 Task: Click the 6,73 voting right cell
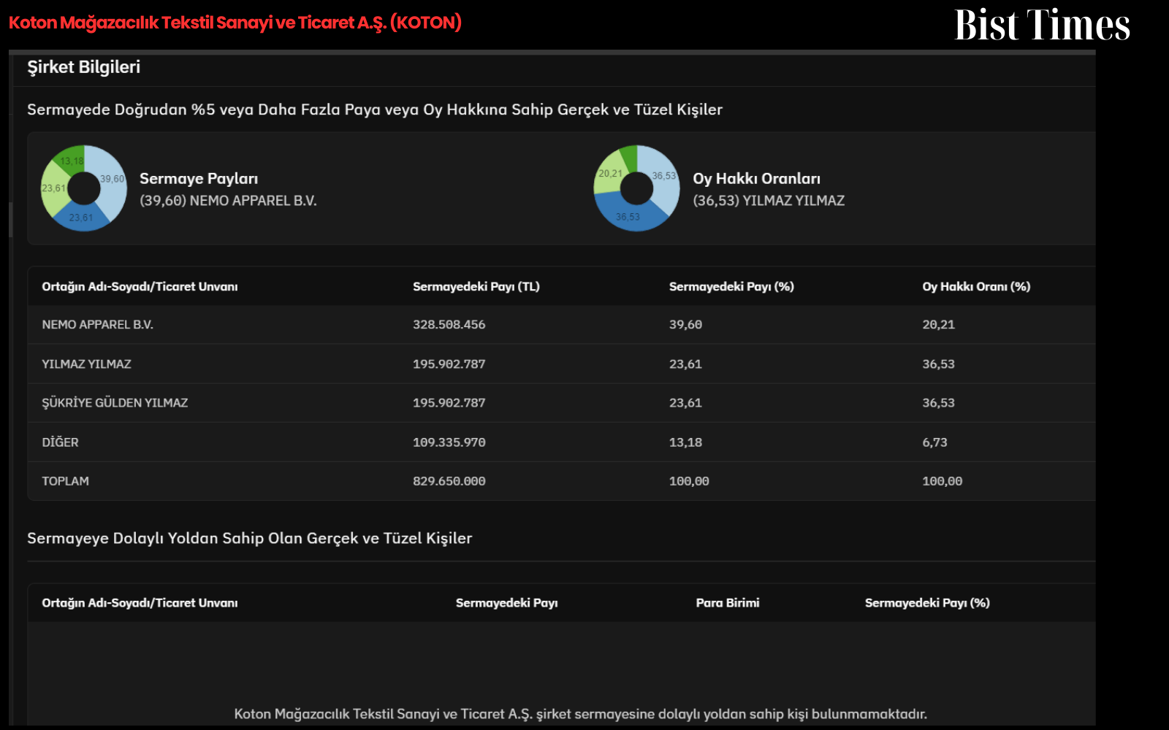point(934,442)
